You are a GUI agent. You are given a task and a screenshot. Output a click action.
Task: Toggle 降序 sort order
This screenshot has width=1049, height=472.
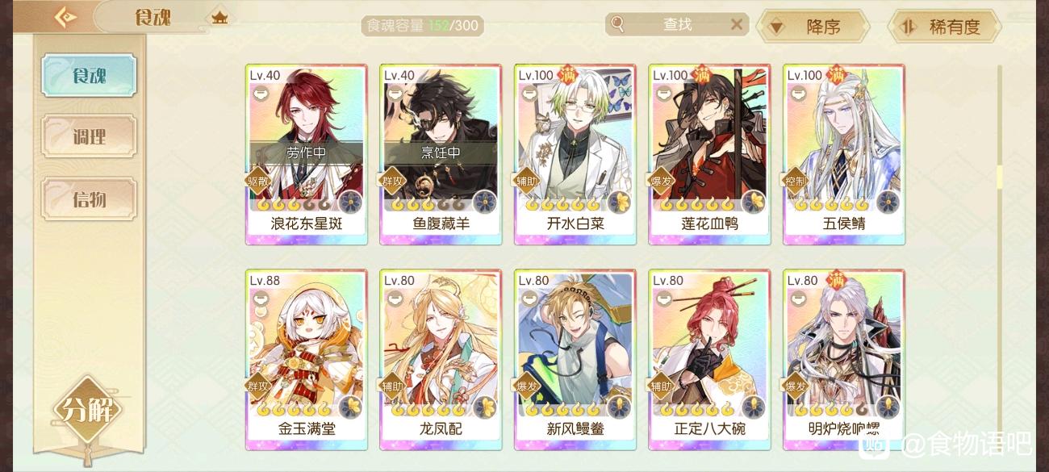click(x=813, y=27)
